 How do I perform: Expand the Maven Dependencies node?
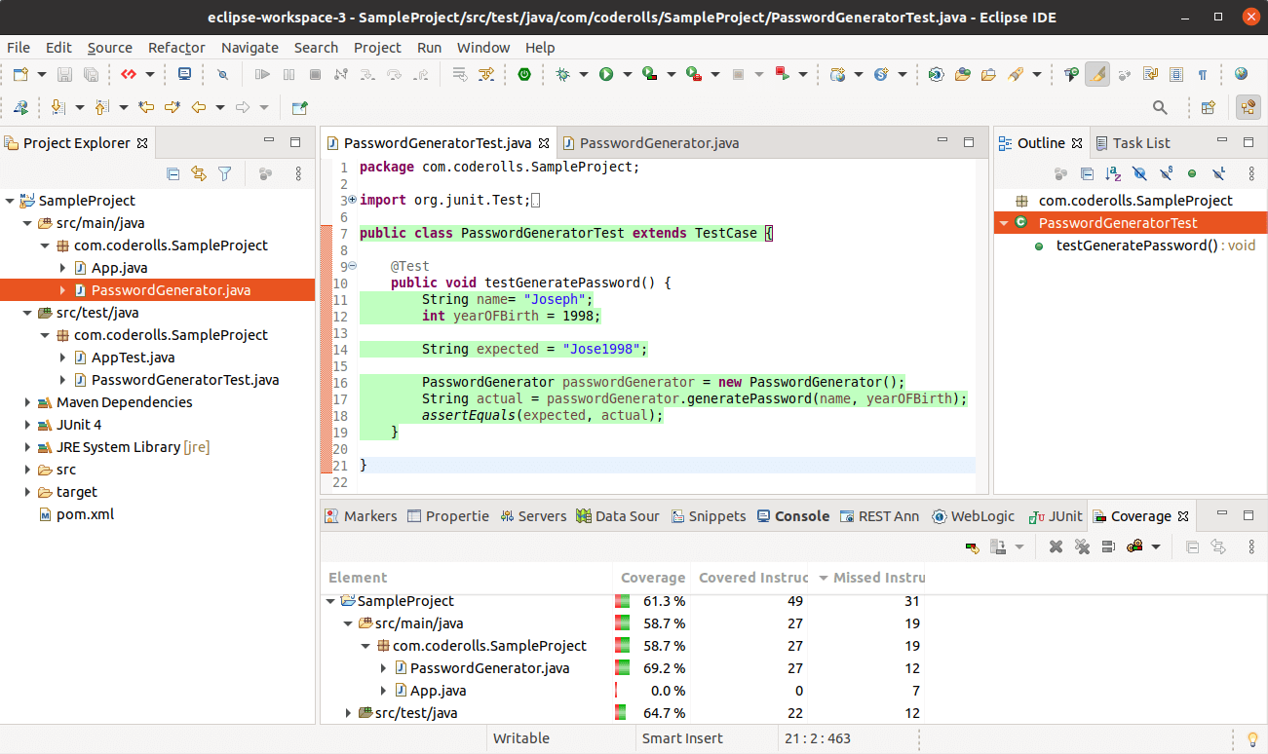[x=27, y=401]
